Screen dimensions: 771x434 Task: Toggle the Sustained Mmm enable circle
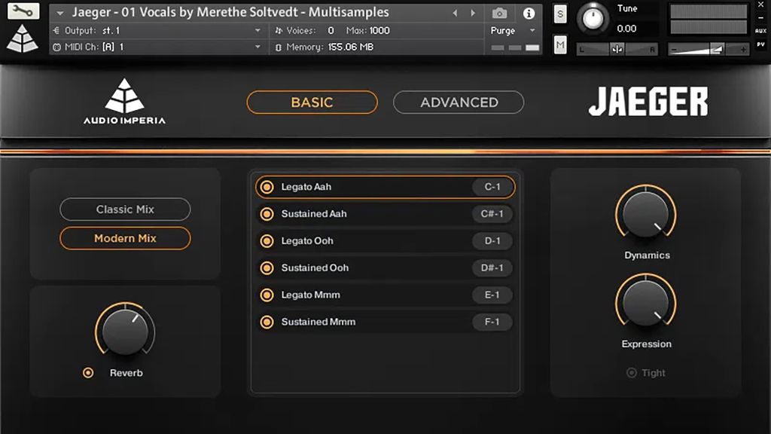(267, 322)
